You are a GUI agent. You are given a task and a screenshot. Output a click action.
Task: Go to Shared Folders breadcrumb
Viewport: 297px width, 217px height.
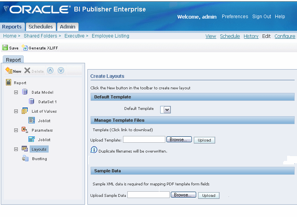click(x=40, y=36)
